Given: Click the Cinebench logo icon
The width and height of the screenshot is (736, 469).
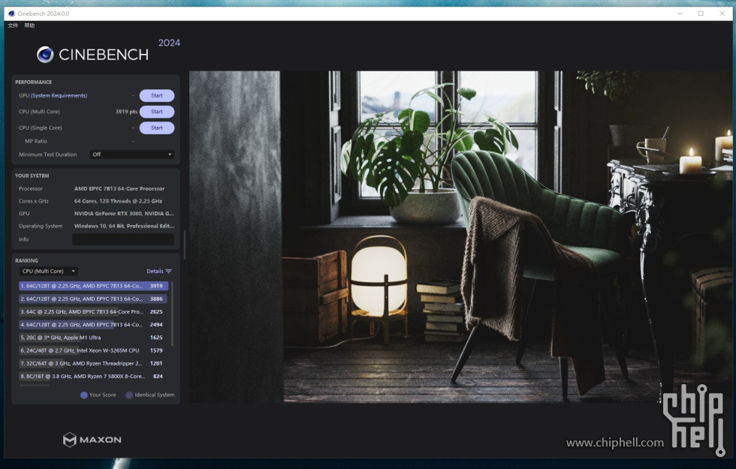Looking at the screenshot, I should coord(45,54).
